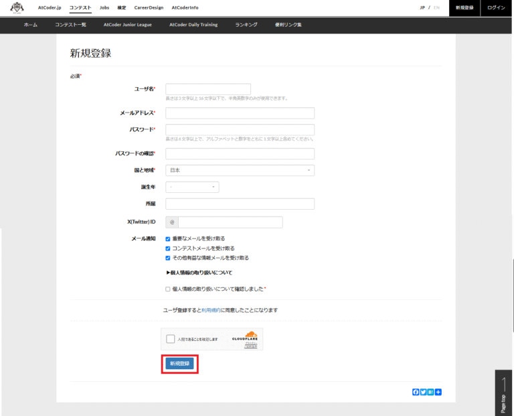514x416 pixels.
Task: Share the page on Facebook
Action: click(416, 392)
